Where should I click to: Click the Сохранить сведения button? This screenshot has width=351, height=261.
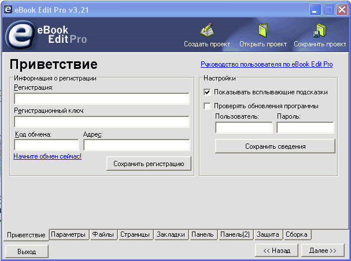(x=275, y=146)
